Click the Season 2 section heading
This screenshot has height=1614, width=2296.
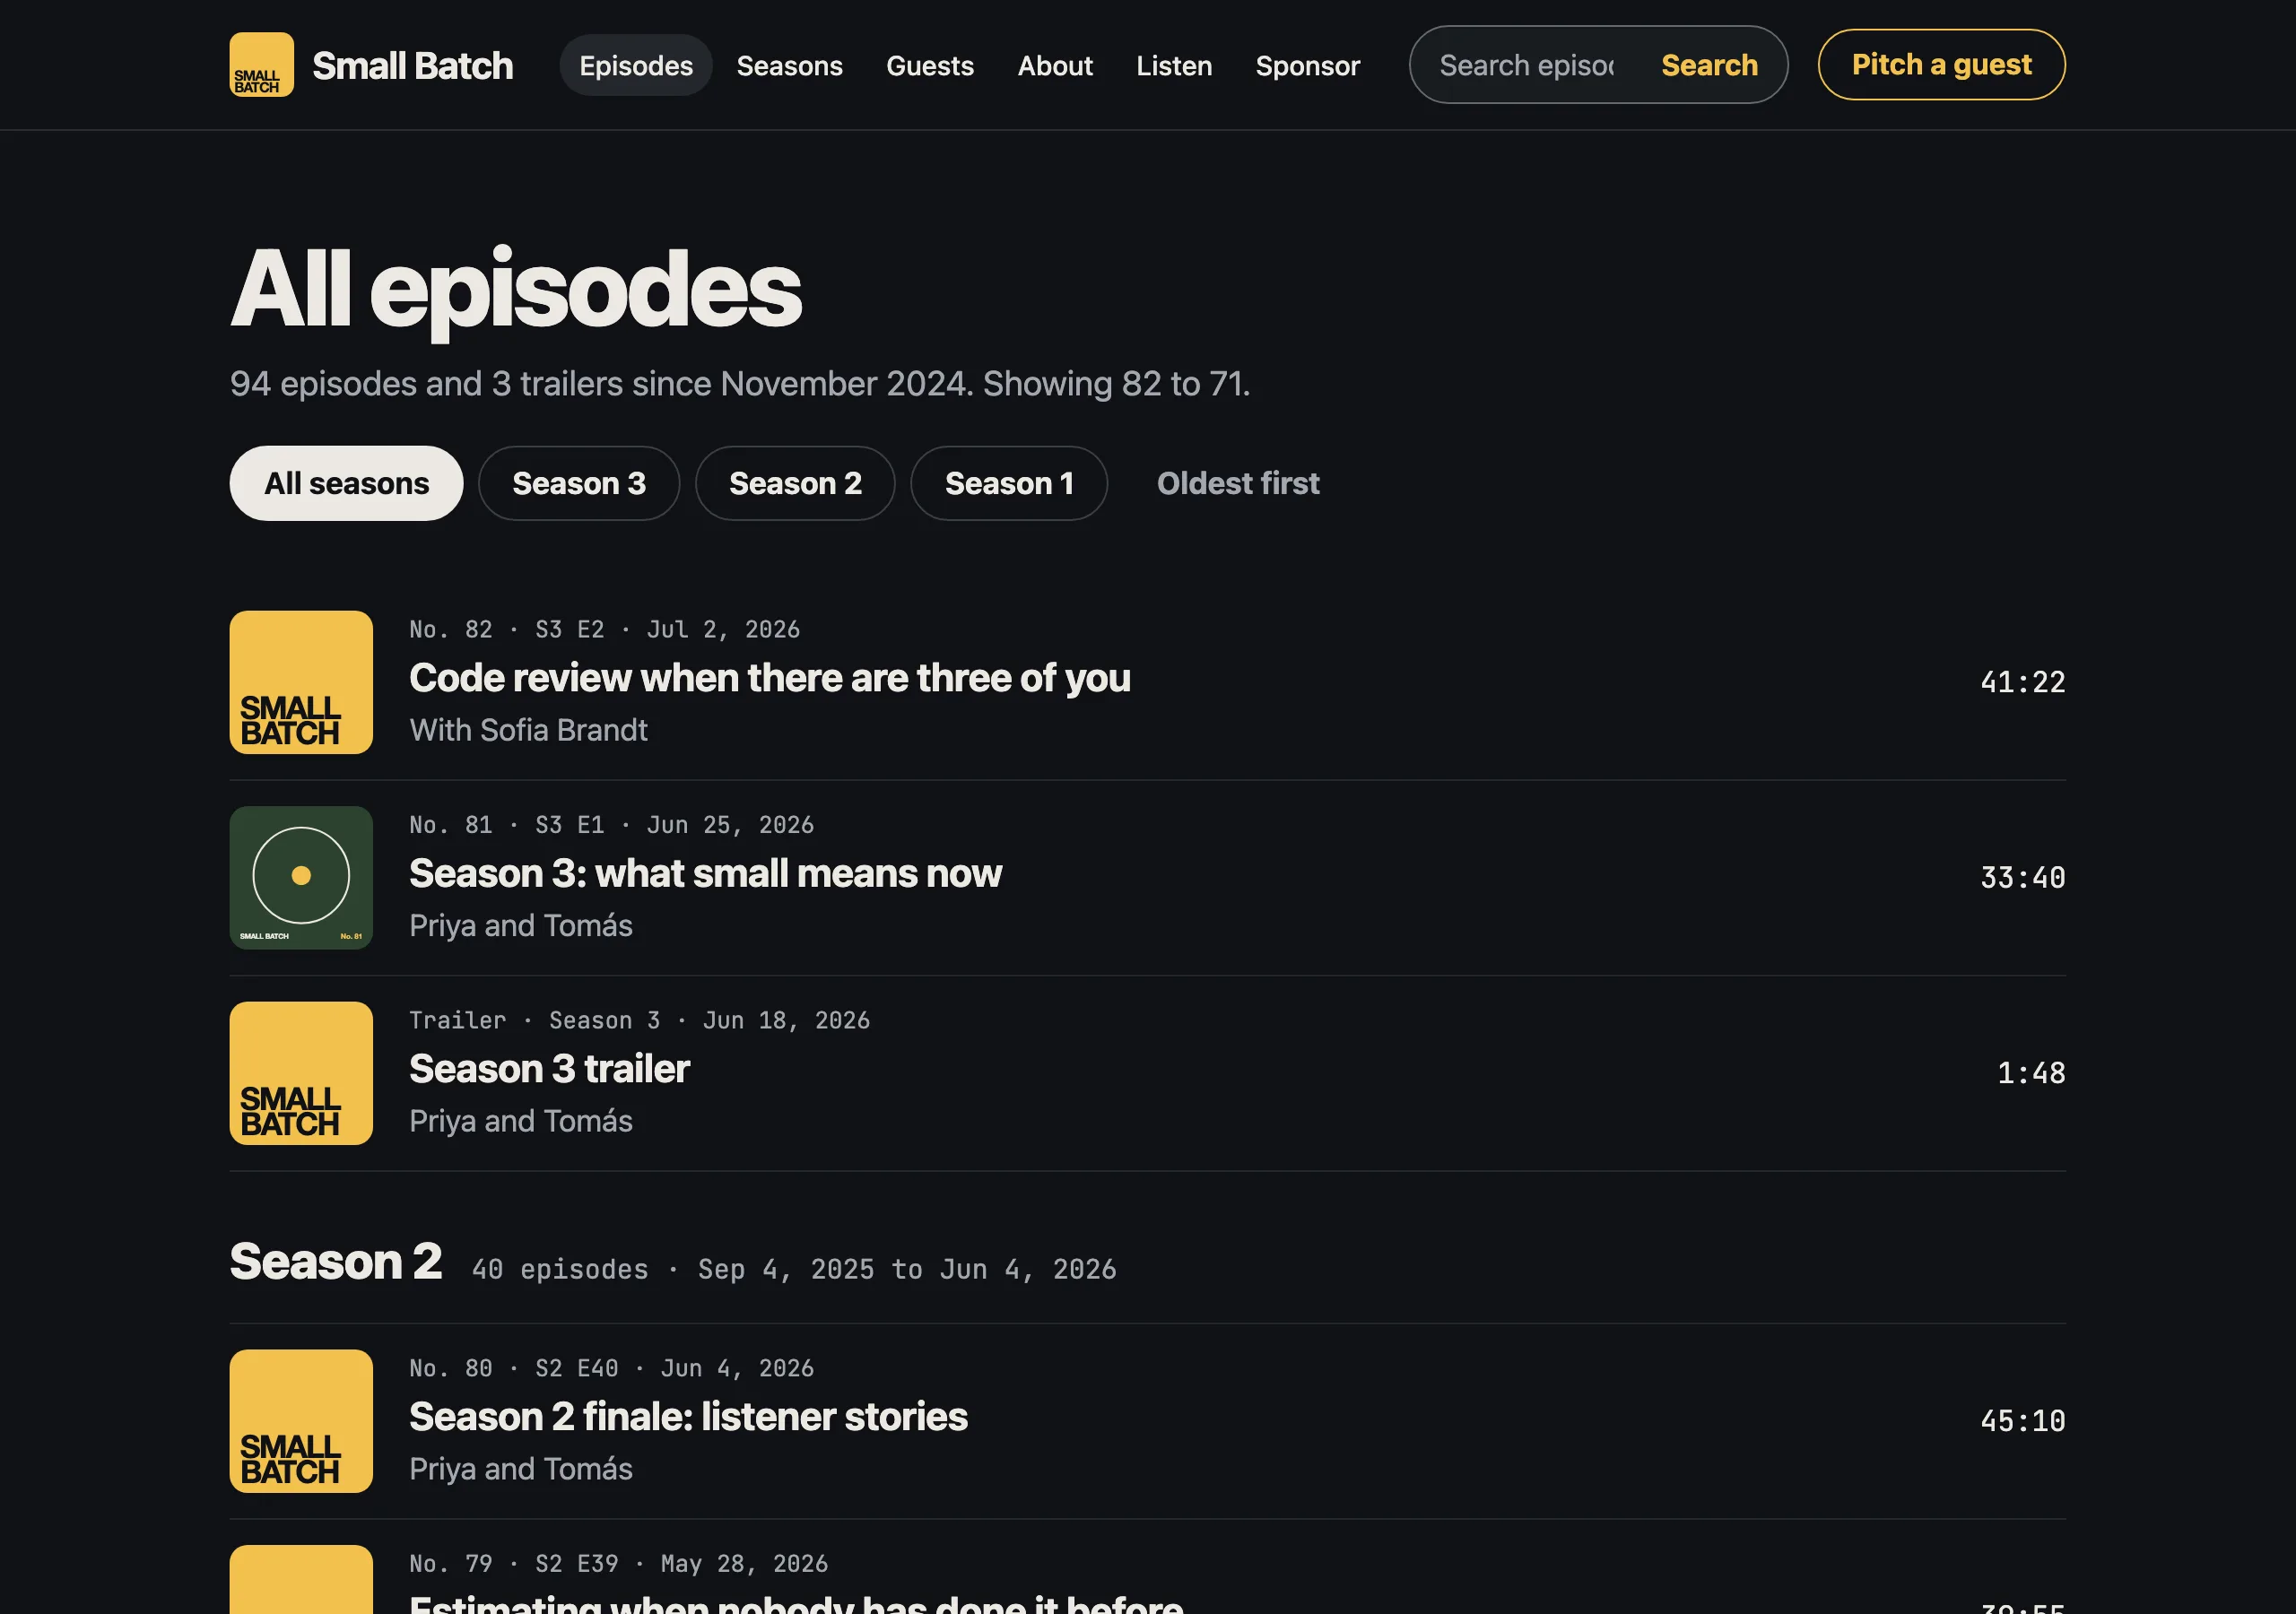point(336,1261)
